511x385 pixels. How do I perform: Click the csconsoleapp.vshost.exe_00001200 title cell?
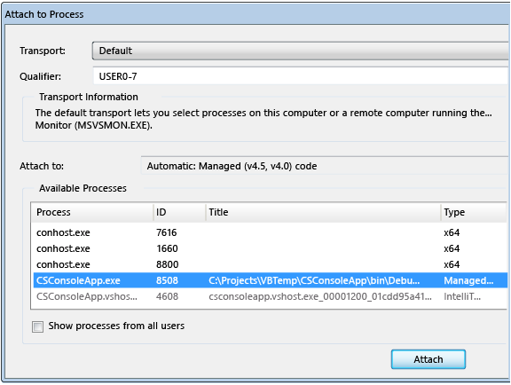click(x=320, y=296)
